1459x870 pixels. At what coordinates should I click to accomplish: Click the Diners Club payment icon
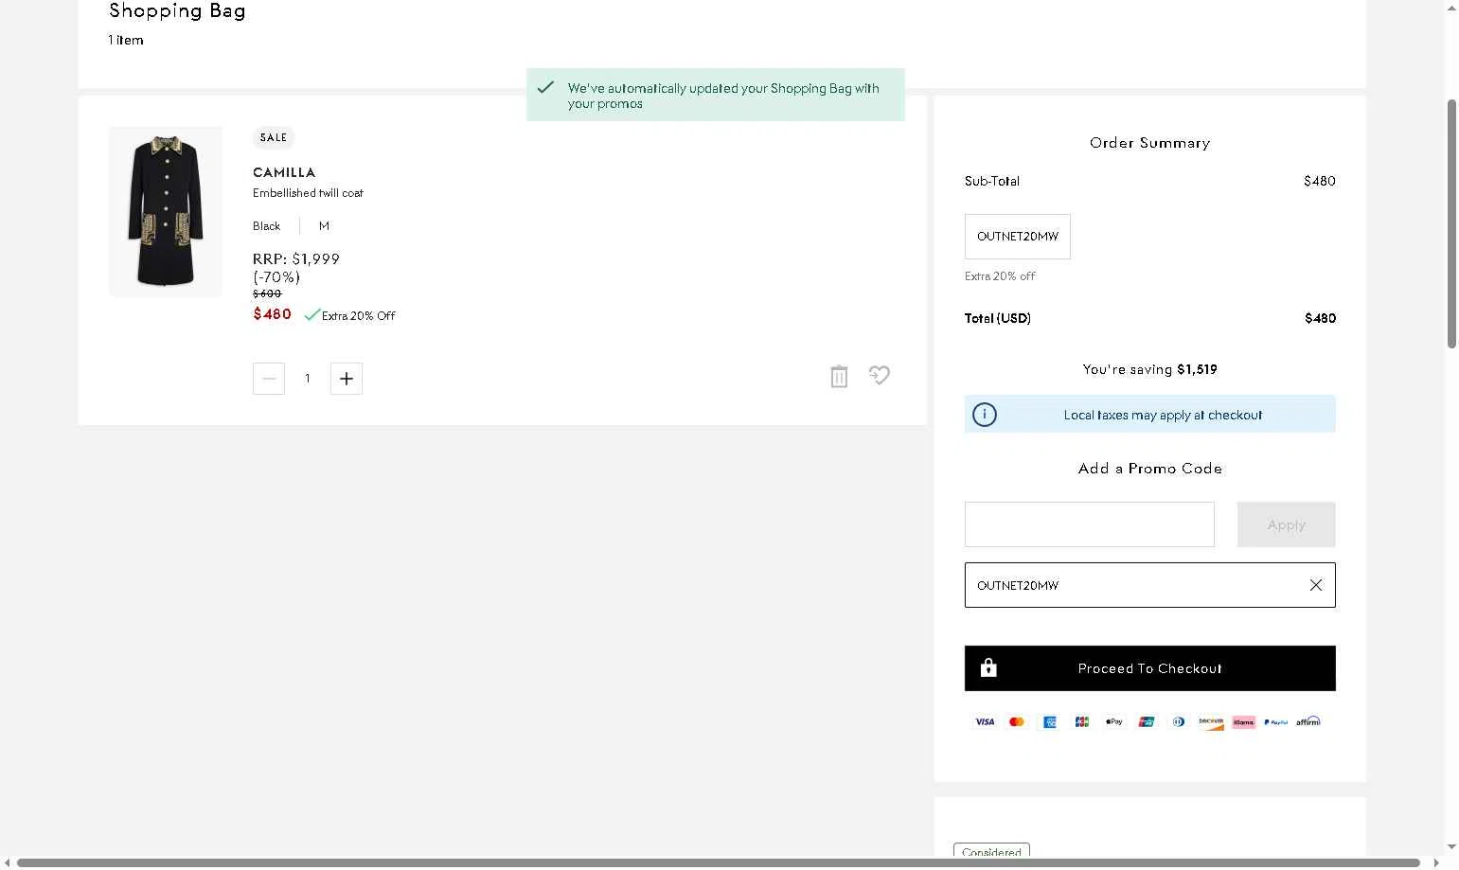(1179, 721)
